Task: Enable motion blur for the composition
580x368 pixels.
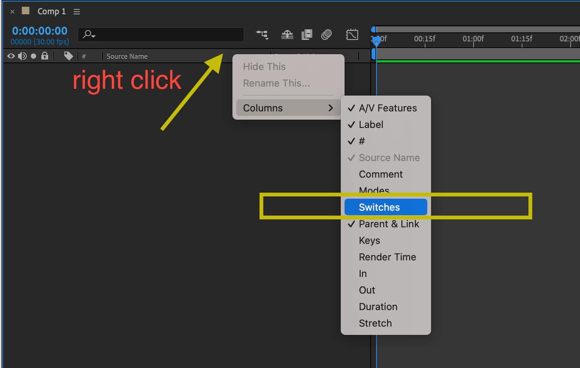Action: (326, 35)
